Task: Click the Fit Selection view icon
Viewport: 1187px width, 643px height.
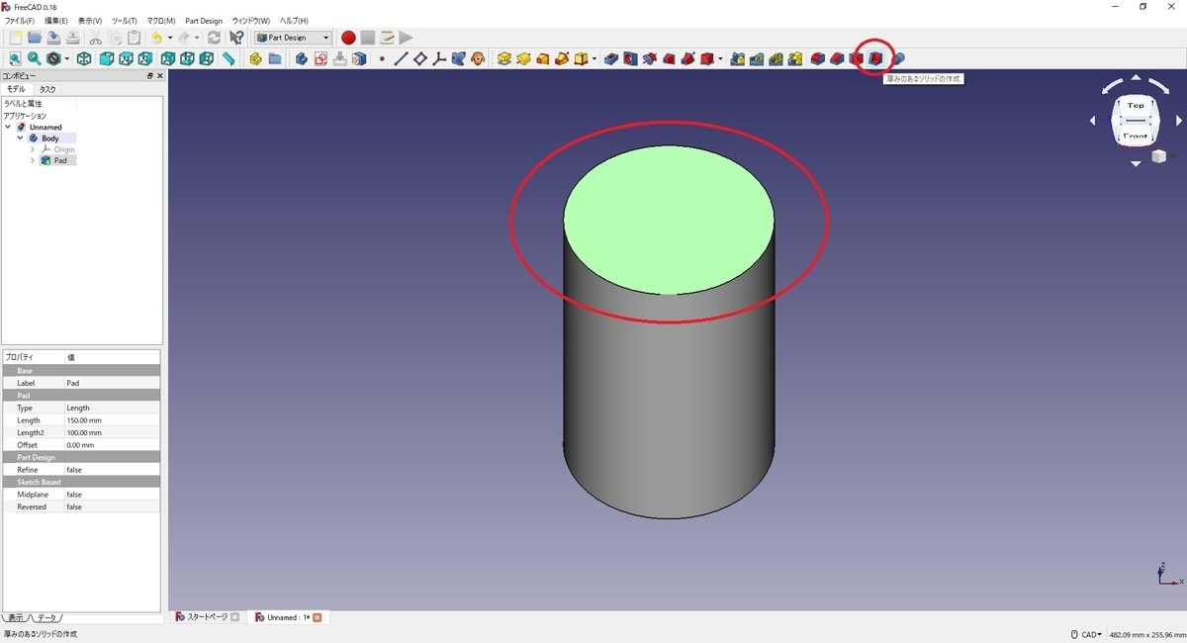Action: 34,59
